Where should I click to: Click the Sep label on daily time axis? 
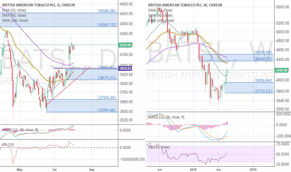click(x=92, y=169)
